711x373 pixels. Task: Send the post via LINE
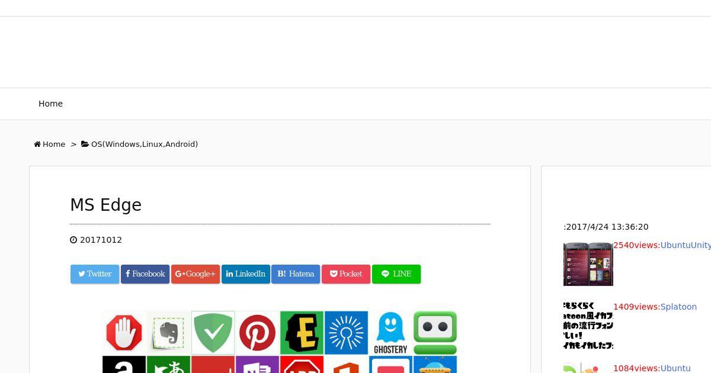(x=396, y=274)
